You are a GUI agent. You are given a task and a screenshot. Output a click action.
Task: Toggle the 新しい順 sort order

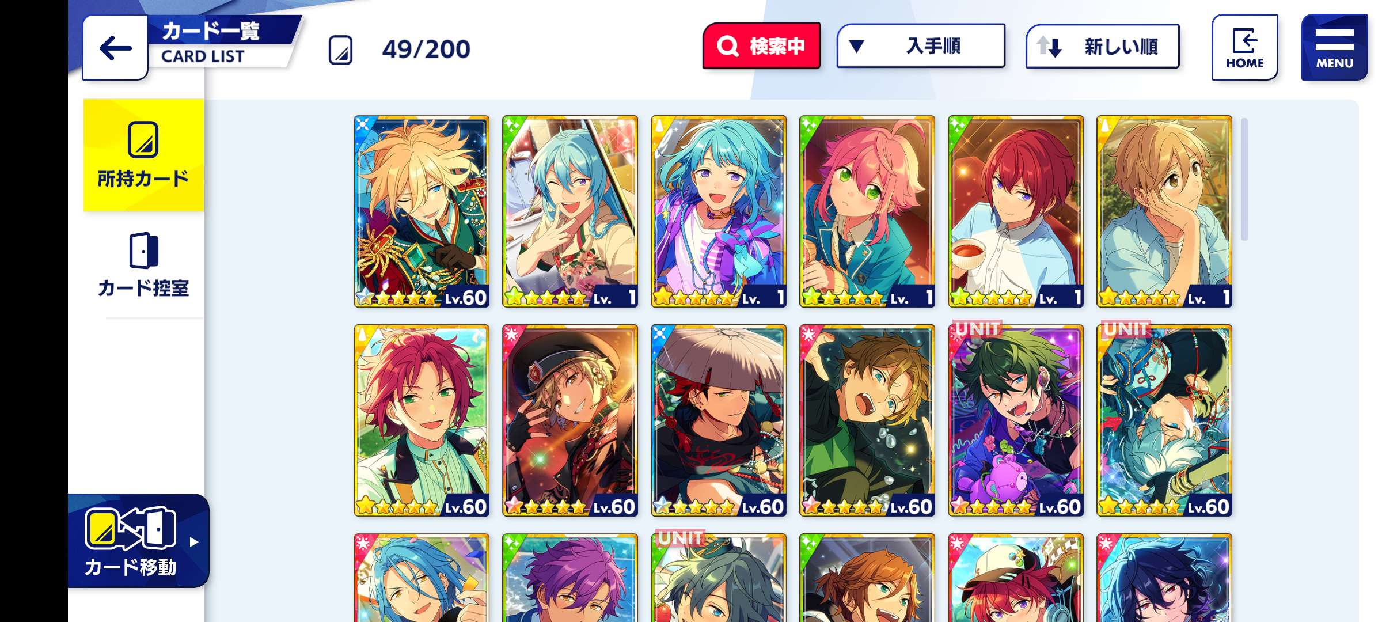click(x=1102, y=46)
